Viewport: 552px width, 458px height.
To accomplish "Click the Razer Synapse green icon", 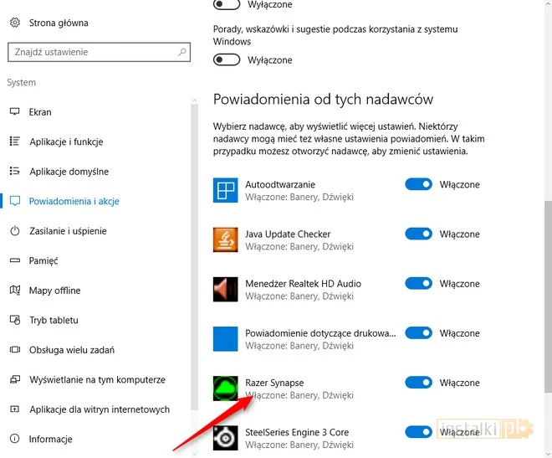I will pos(226,389).
